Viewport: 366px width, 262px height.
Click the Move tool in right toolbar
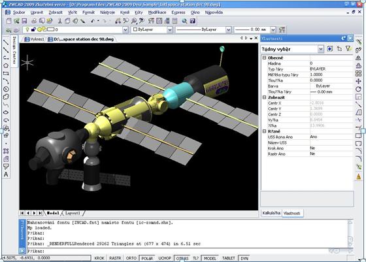click(x=359, y=81)
